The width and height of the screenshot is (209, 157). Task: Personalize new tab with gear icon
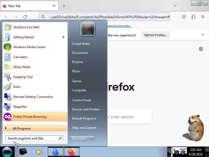pos(201,49)
